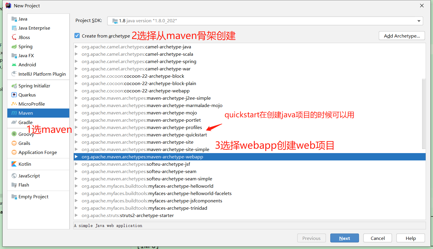Click the Next button
This screenshot has width=433, height=249.
[x=345, y=238]
